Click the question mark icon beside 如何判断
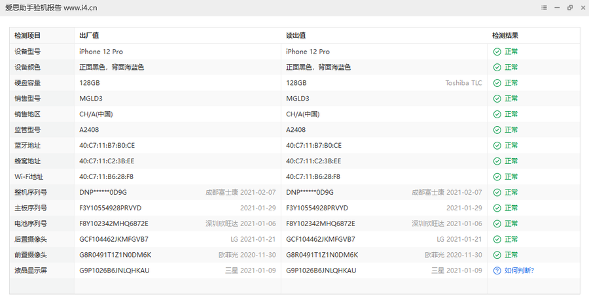Screen dimensions: 589x296 coord(497,271)
